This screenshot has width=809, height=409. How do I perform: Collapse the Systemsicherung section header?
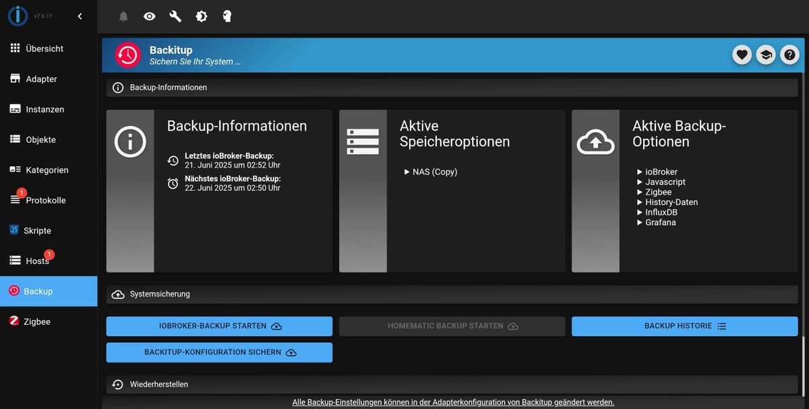(452, 294)
